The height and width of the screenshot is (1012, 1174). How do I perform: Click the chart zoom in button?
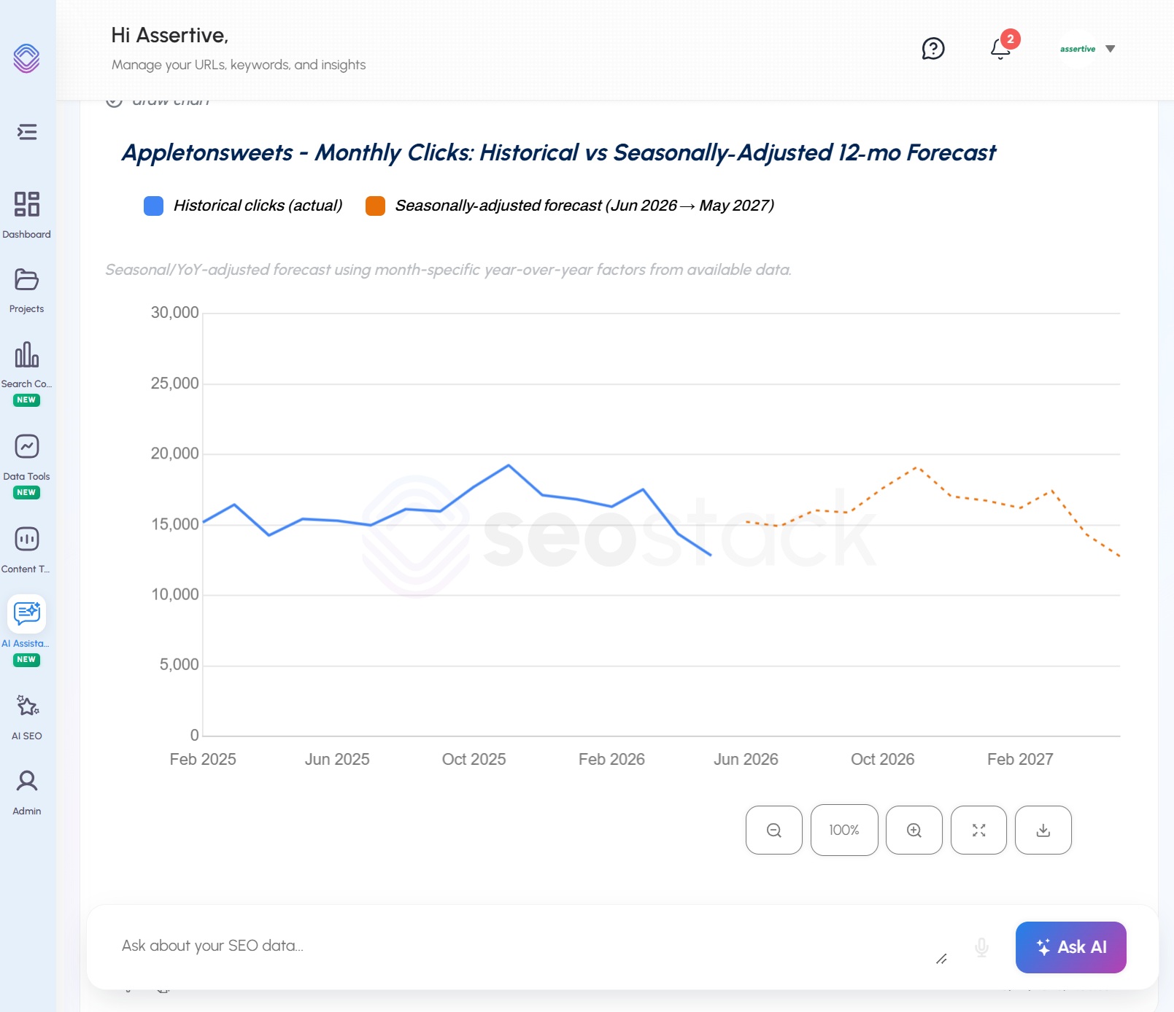[914, 830]
